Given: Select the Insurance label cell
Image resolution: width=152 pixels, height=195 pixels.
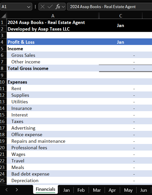Looking at the screenshot, I should [53, 108].
